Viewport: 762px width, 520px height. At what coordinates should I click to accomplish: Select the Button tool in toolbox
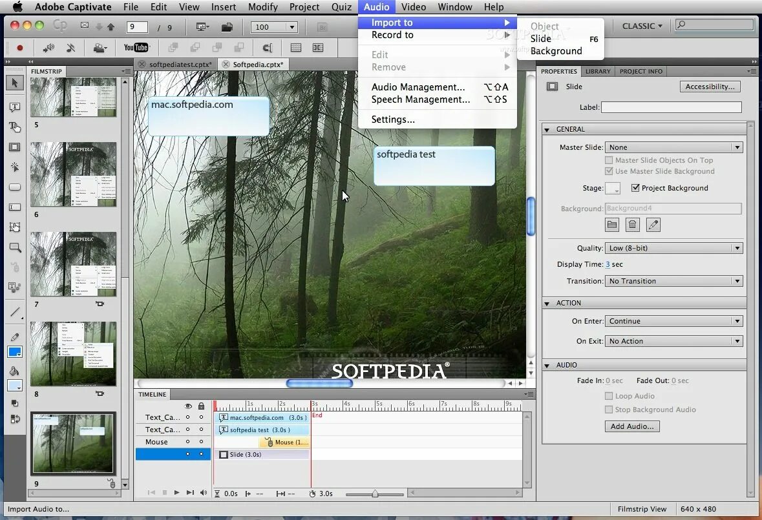pos(15,187)
